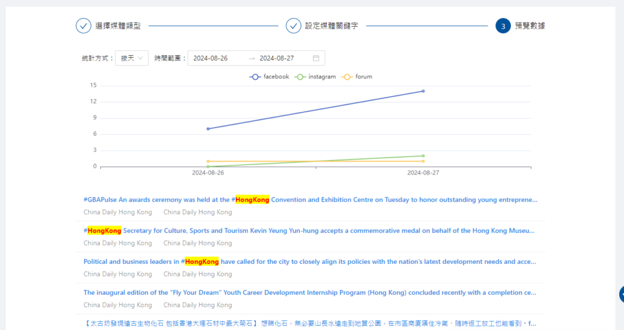The width and height of the screenshot is (624, 330).
Task: Toggle the facebook series in chart legend
Action: pos(269,77)
